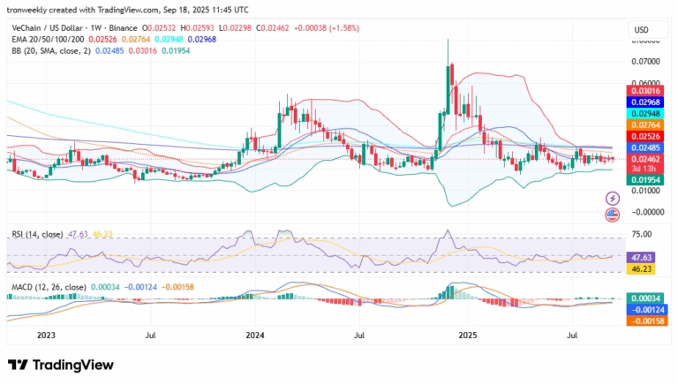Screen dimensions: 678x385
Task: Click the US flag economic event icon
Action: [x=612, y=215]
